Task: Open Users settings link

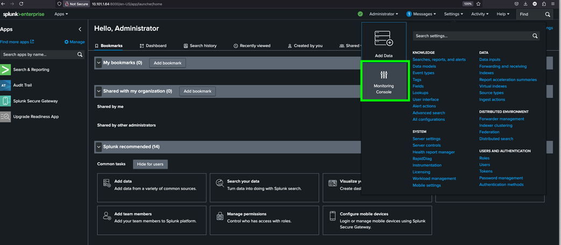Action: 485,165
